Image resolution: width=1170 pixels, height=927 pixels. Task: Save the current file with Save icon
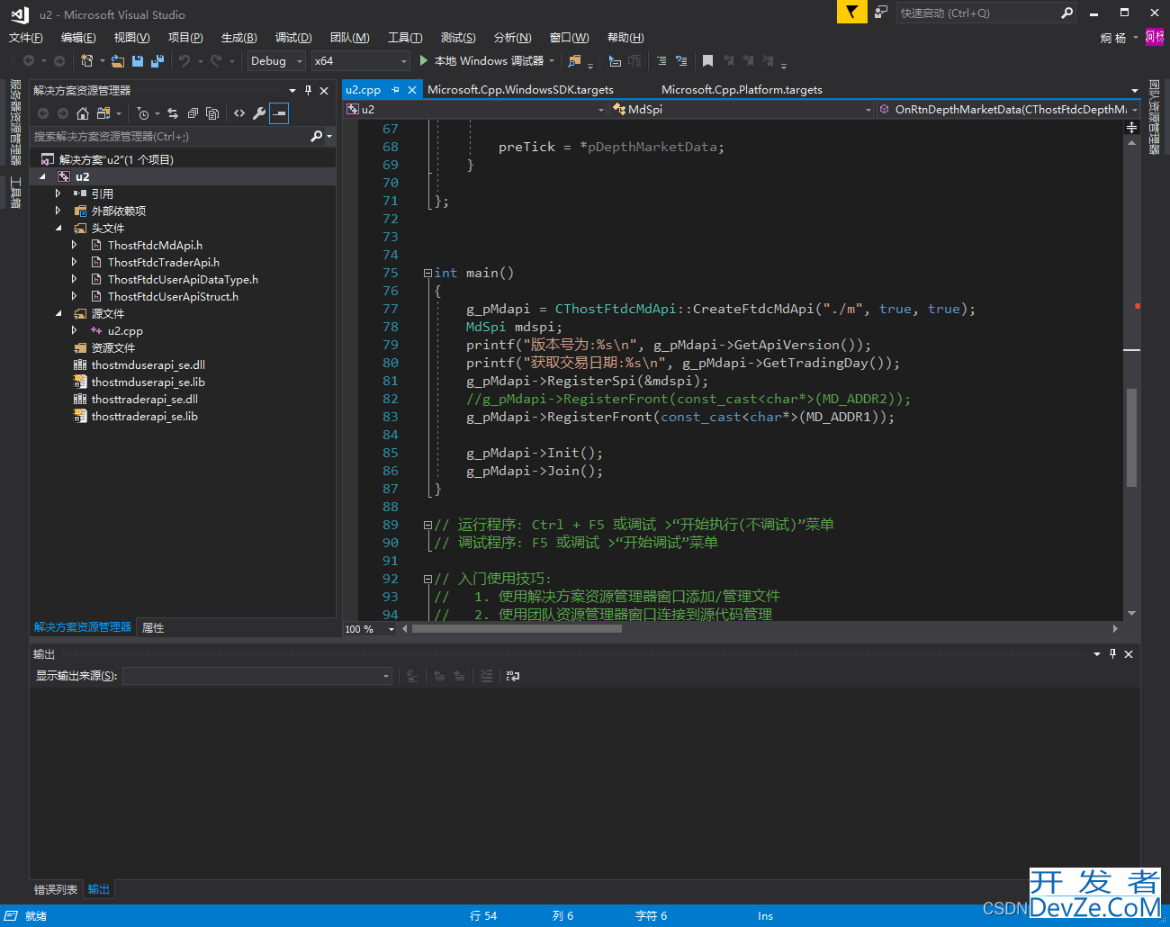tap(138, 60)
